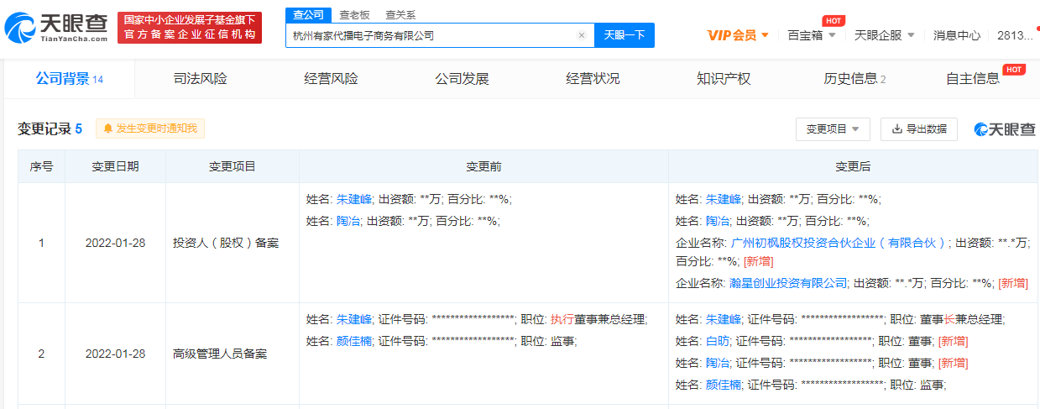
Task: Clear the search box with X icon
Action: coord(581,35)
